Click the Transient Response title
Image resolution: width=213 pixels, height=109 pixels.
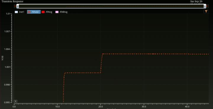(x=12, y=1)
